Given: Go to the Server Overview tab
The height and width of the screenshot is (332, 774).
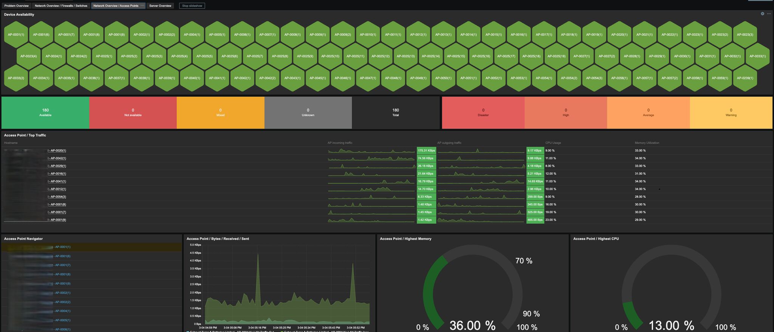Looking at the screenshot, I should [160, 6].
